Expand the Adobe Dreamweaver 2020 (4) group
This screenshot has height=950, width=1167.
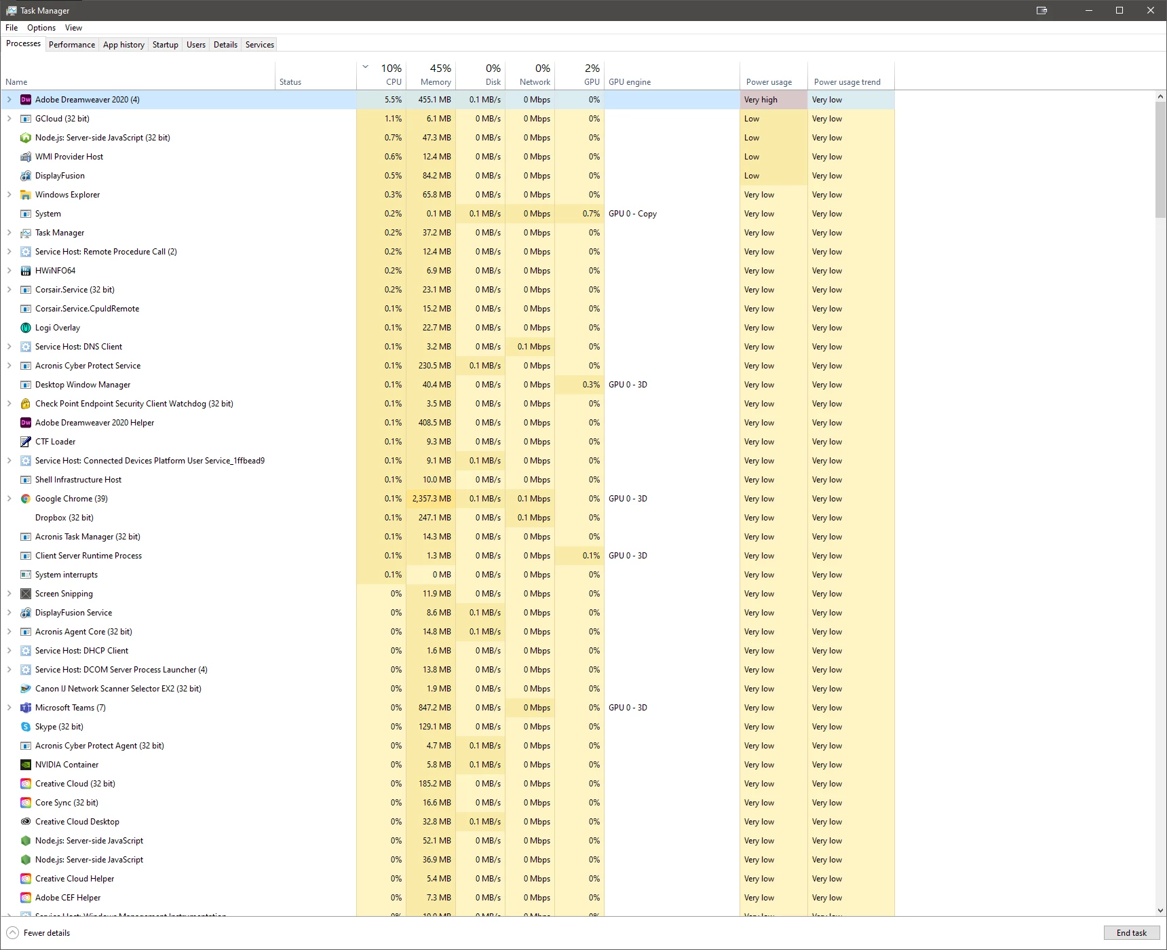pyautogui.click(x=9, y=100)
